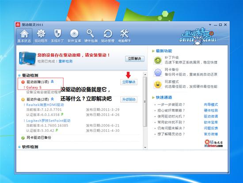Click the 补丁升级 green feature icon
Image resolution: width=243 pixels, height=183 pixels.
pyautogui.click(x=158, y=60)
